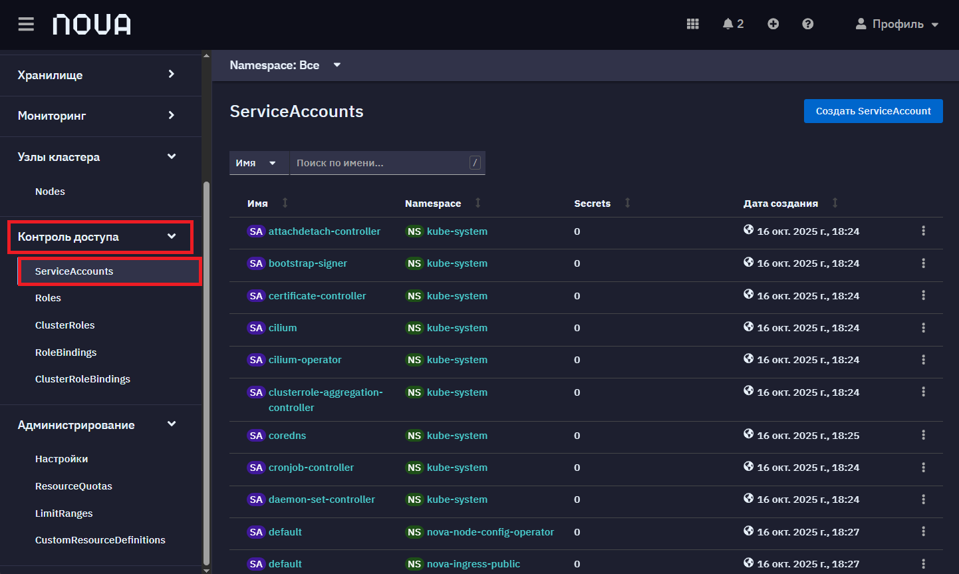Open ClusterRoles in the sidebar
The height and width of the screenshot is (574, 959).
pyautogui.click(x=65, y=325)
